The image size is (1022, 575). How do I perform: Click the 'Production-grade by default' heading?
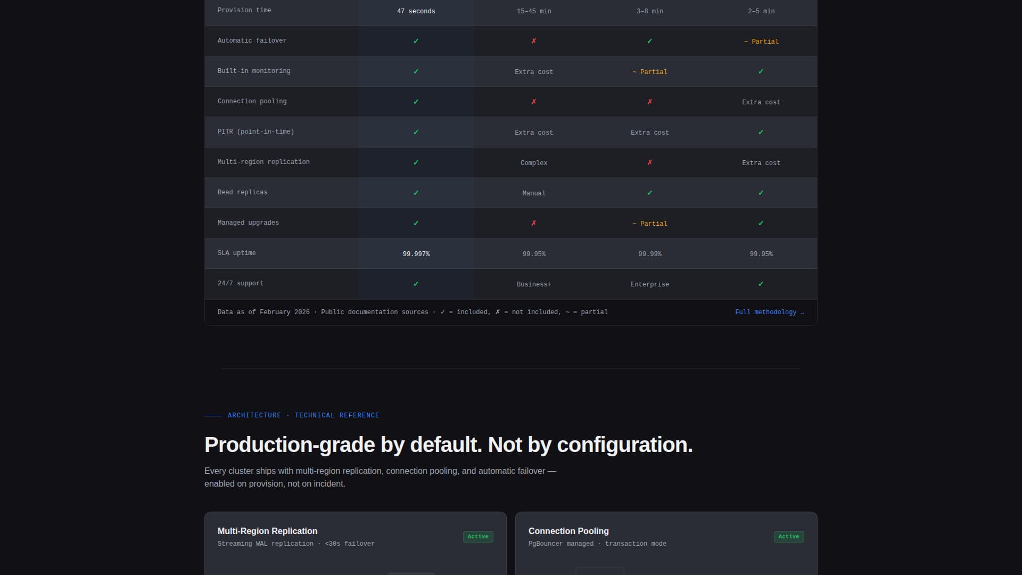coord(449,445)
